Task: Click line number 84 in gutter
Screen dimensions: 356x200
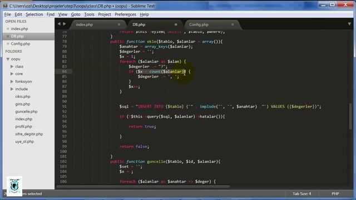Action: 65,72
